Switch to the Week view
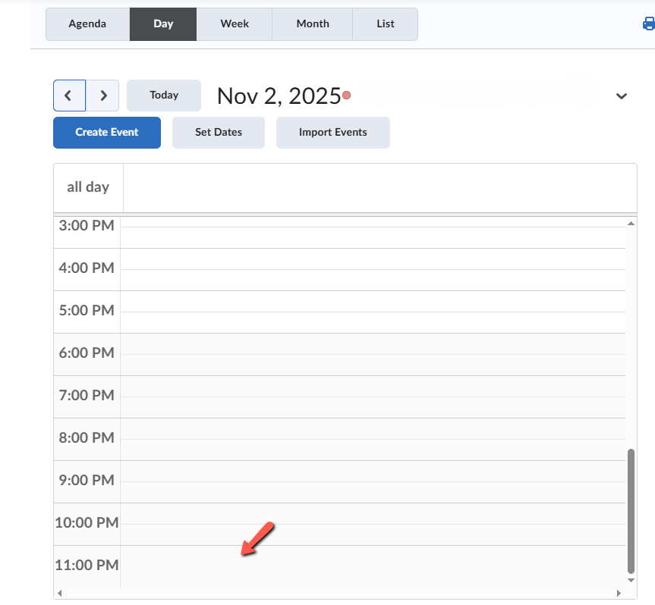This screenshot has width=655, height=605. pyautogui.click(x=235, y=24)
